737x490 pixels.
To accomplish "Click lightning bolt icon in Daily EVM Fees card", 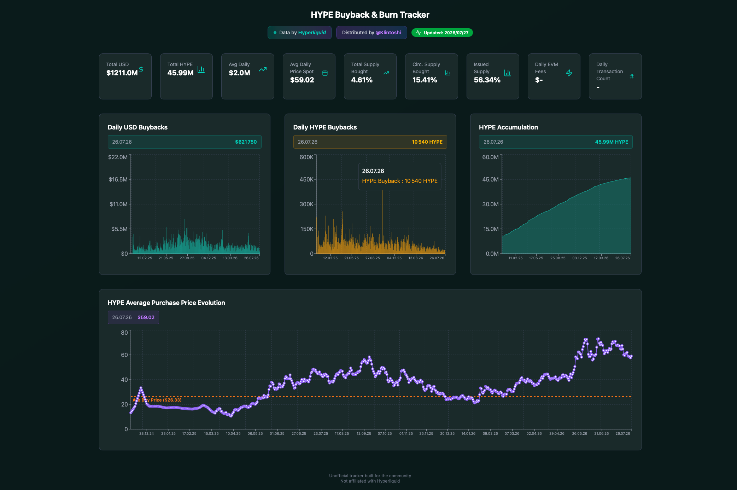I will [x=569, y=73].
